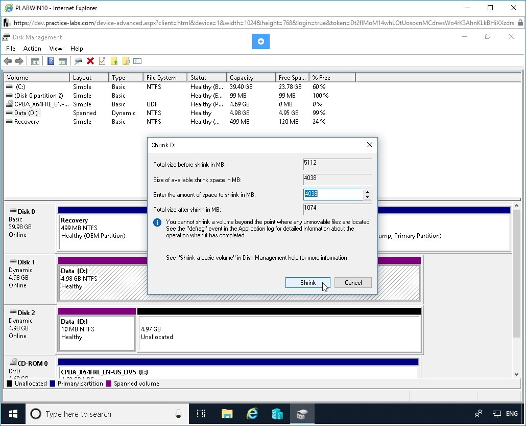526x426 pixels.
Task: Sort by the % Free column header
Action: 332,77
